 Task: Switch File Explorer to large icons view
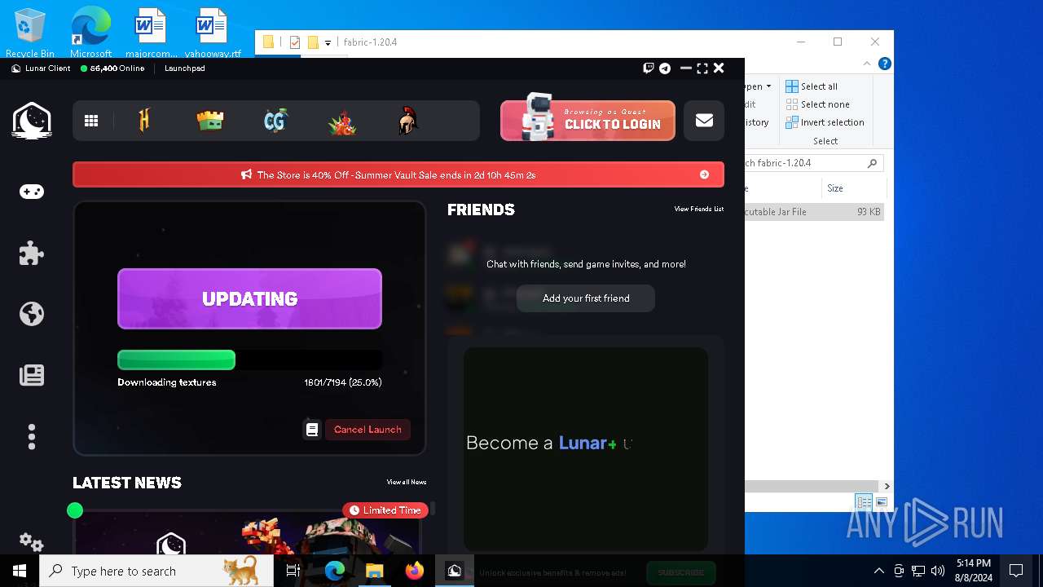point(881,502)
